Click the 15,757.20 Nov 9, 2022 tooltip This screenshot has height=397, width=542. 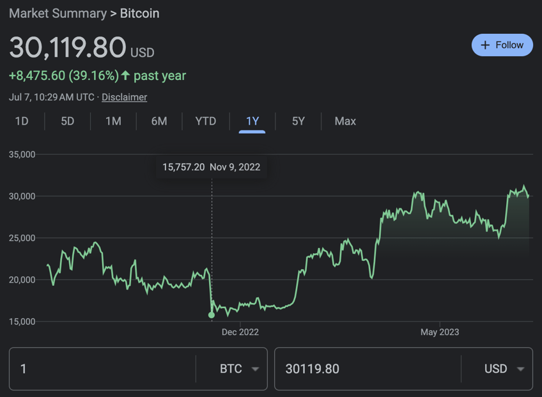point(211,167)
